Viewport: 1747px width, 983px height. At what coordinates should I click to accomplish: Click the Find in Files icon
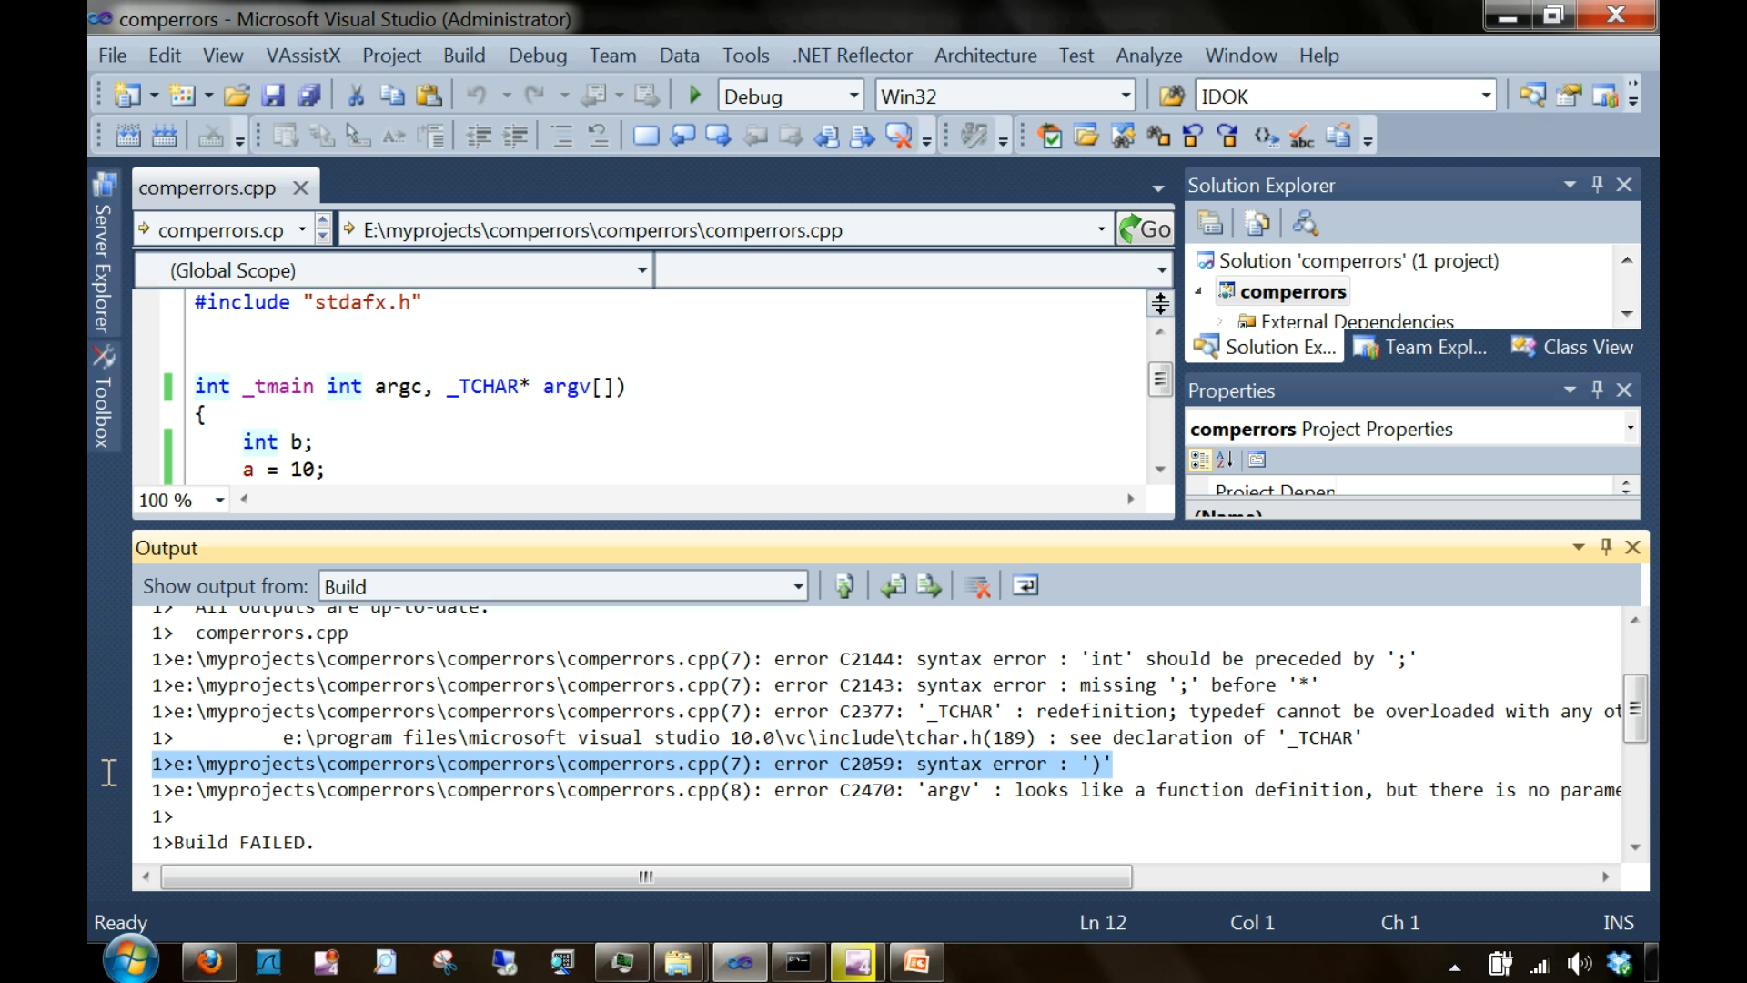coord(1171,96)
